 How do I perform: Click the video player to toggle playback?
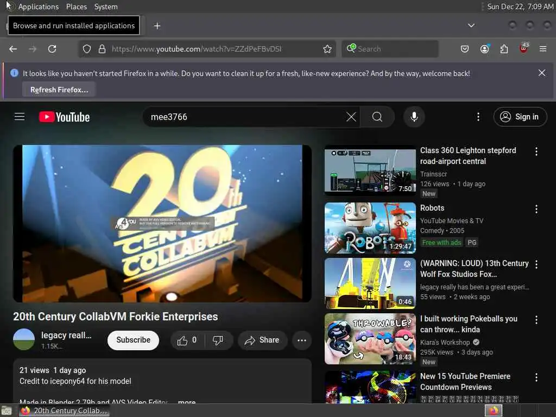click(162, 223)
